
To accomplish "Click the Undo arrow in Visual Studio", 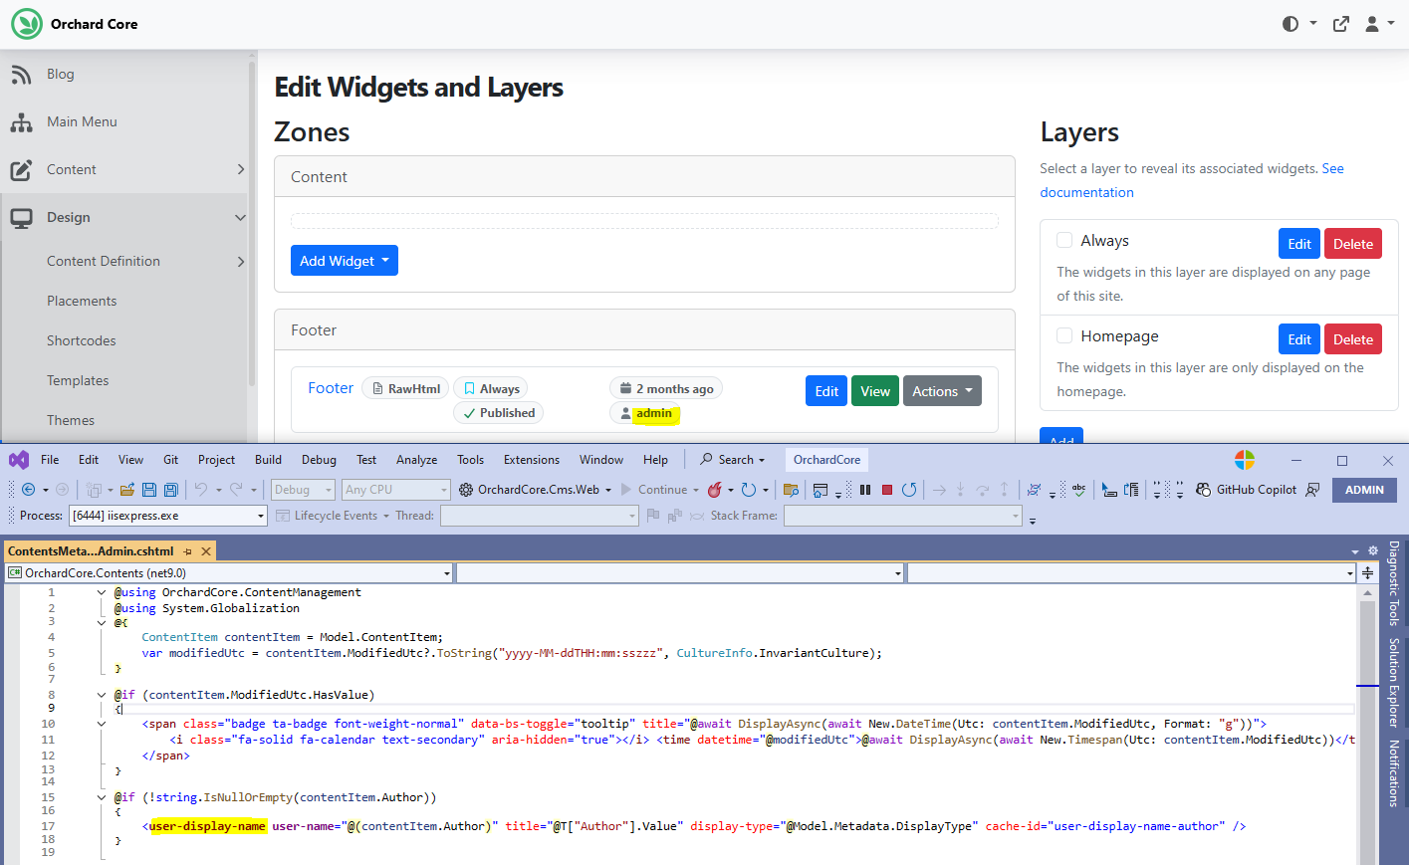I will pos(201,490).
